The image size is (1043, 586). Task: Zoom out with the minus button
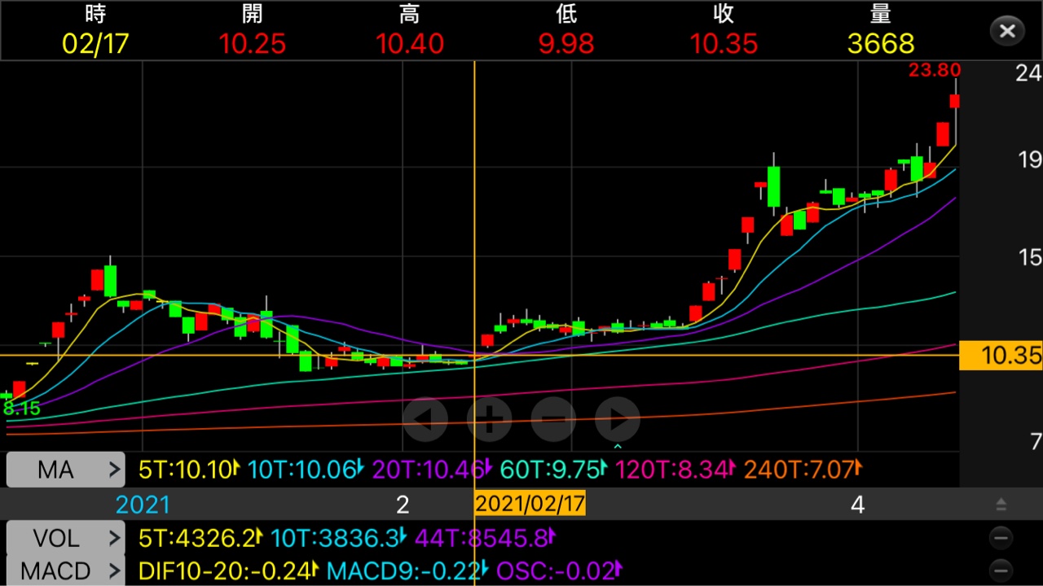(553, 420)
